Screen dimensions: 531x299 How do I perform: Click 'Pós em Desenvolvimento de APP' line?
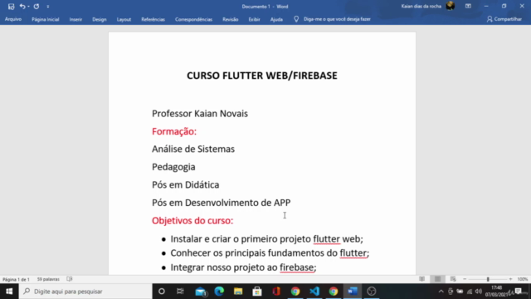222,203
